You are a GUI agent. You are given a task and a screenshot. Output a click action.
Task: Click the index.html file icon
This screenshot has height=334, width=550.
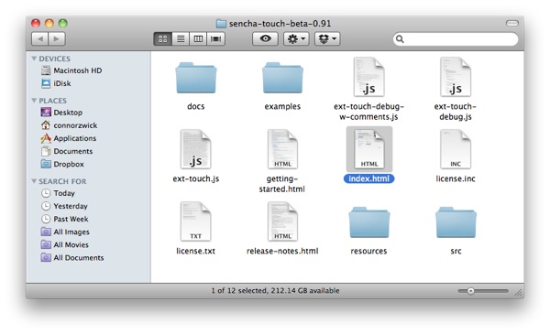click(x=369, y=149)
